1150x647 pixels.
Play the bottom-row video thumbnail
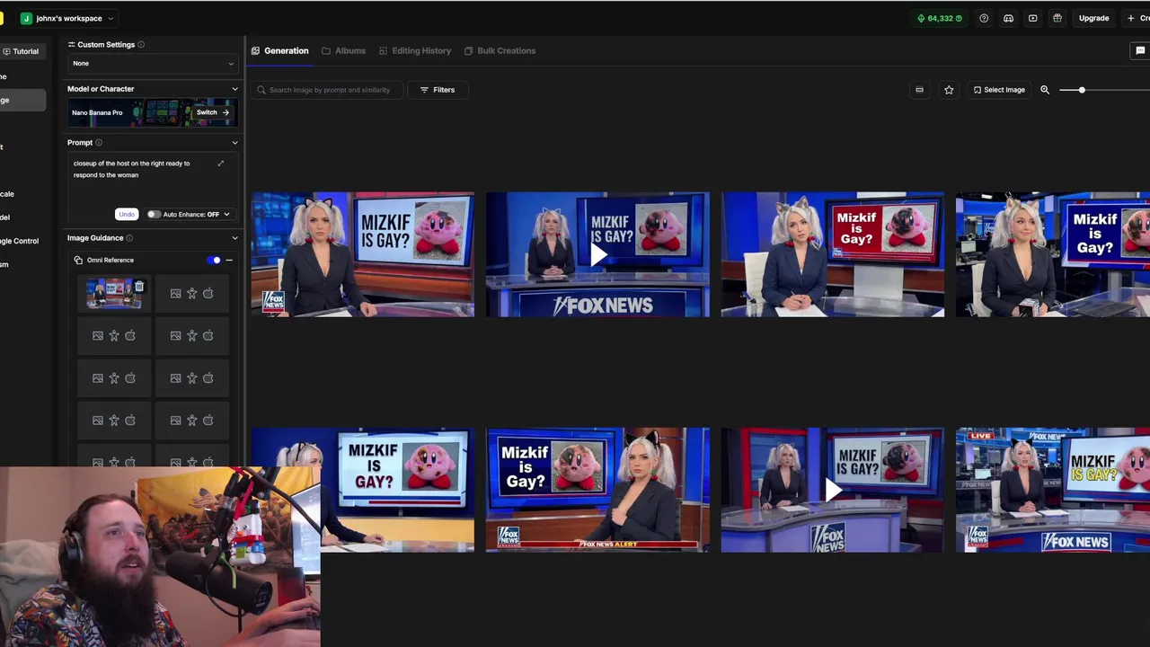tap(832, 490)
